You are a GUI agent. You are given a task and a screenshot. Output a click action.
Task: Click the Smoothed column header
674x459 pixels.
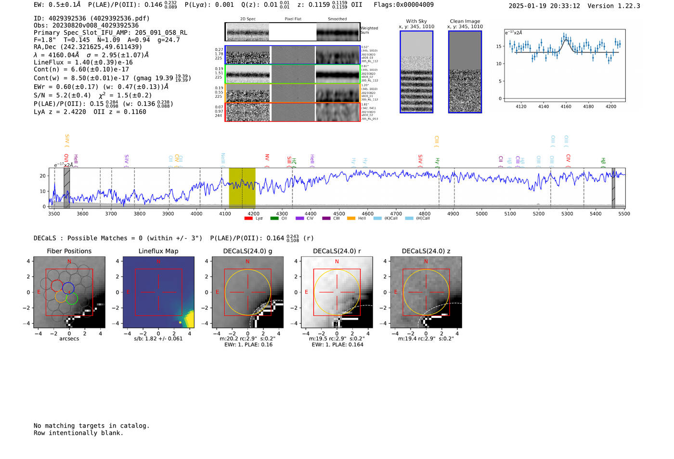pyautogui.click(x=337, y=19)
